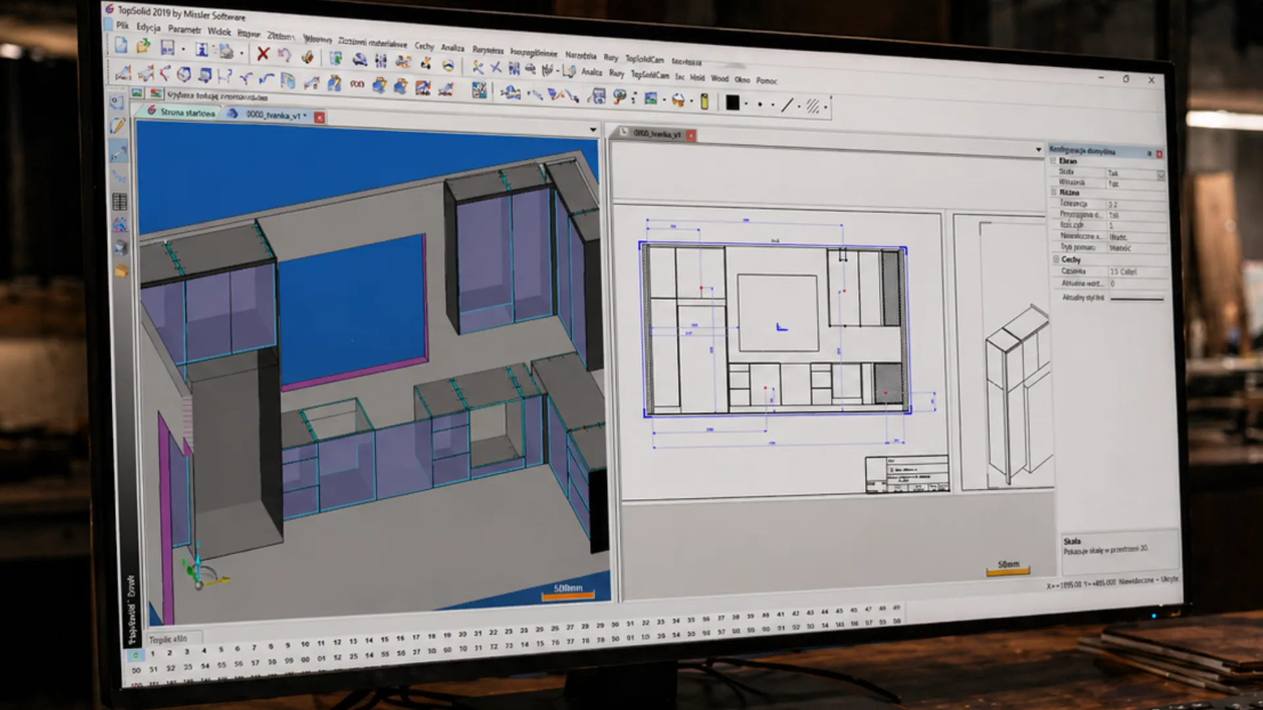This screenshot has width=1263, height=710.
Task: Click the title block in the drawing sheet
Action: coord(907,474)
